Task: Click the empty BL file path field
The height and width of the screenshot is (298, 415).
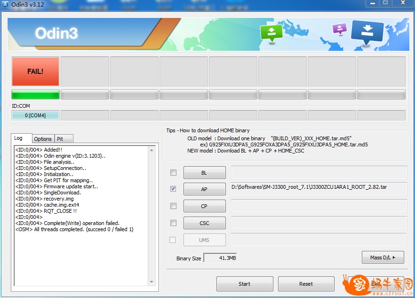Action: pyautogui.click(x=319, y=172)
